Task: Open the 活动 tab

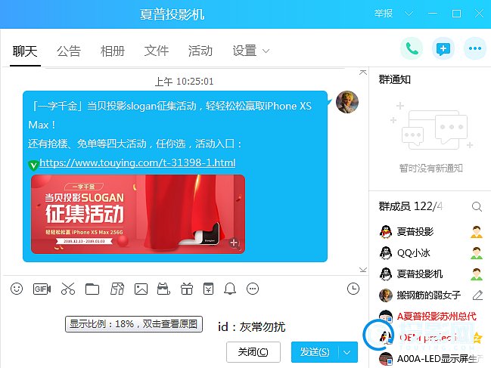Action: pyautogui.click(x=200, y=51)
